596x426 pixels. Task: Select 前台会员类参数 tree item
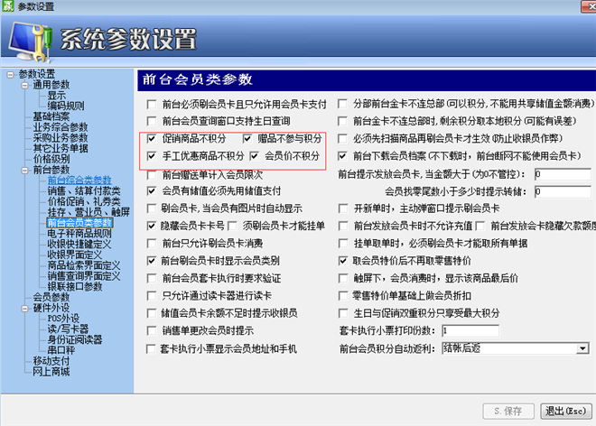pos(79,223)
